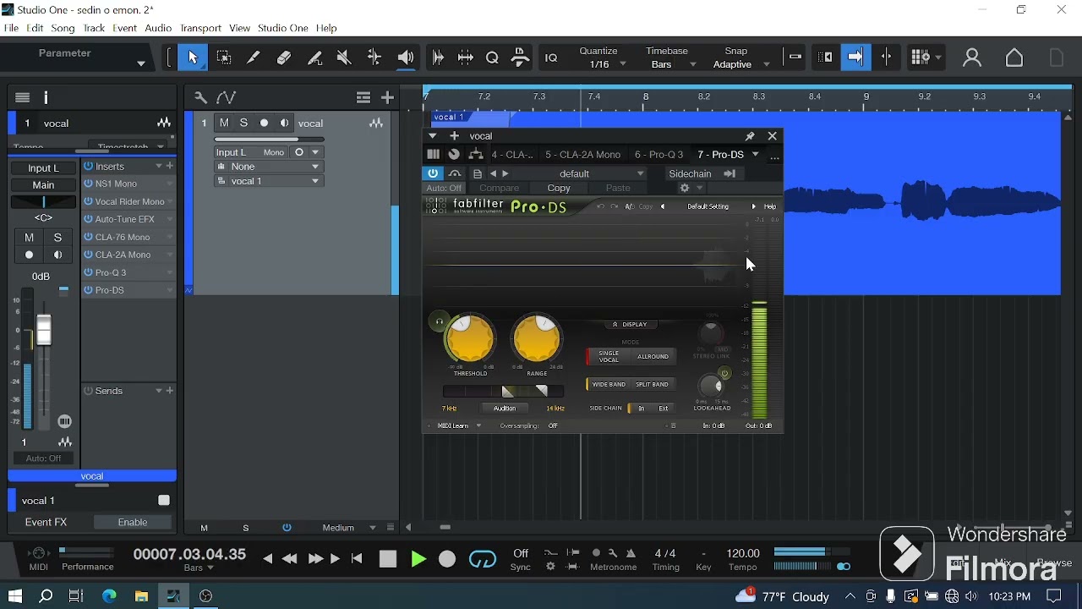Viewport: 1082px width, 609px height.
Task: Switch to 6 - Pro-Q 3 tab
Action: 659,156
